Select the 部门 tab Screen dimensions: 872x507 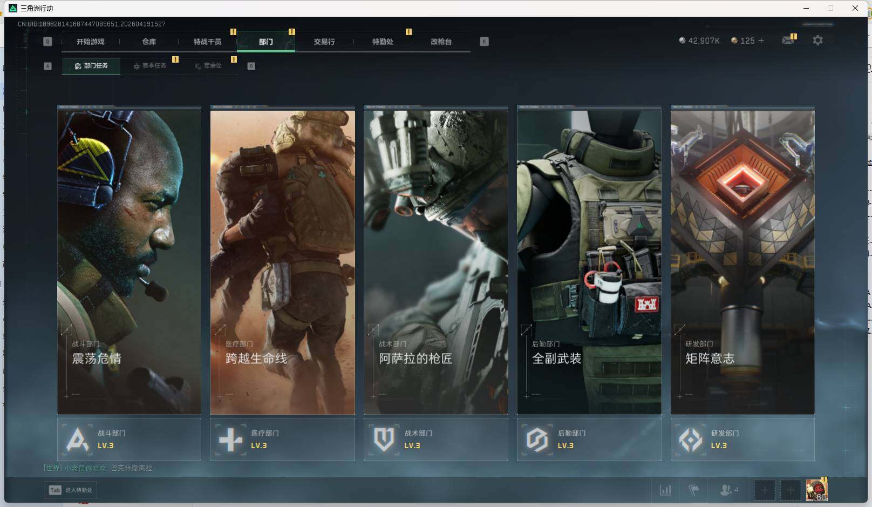coord(265,42)
